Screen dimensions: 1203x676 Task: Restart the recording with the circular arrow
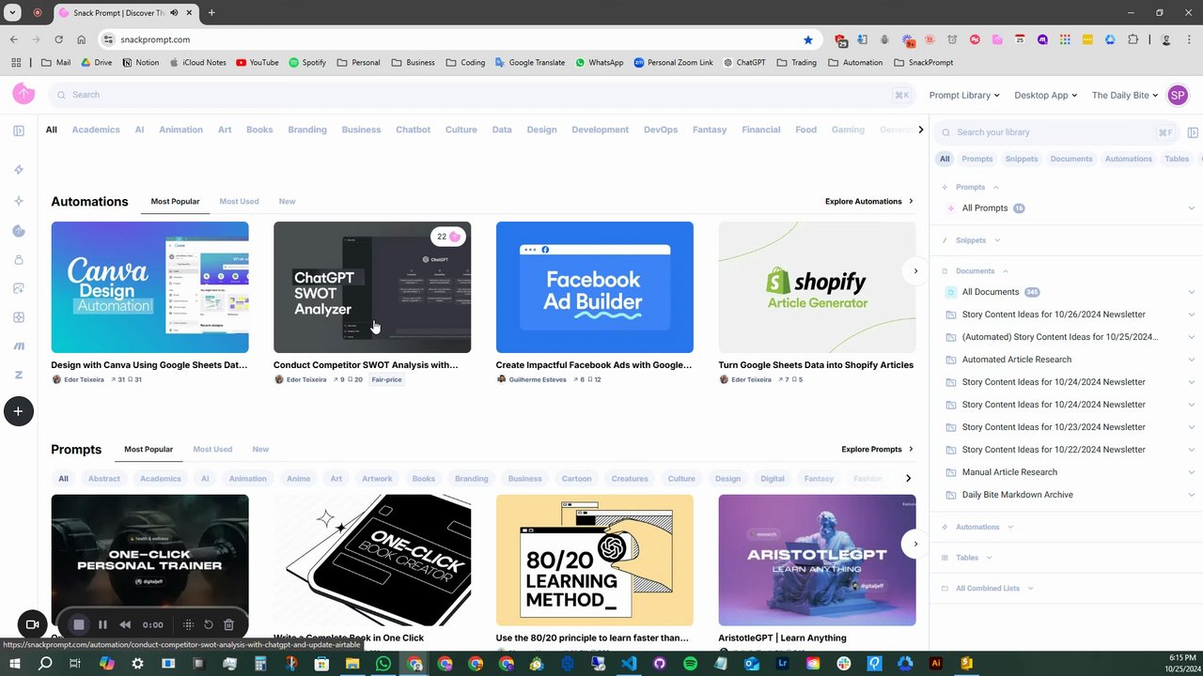pyautogui.click(x=209, y=624)
